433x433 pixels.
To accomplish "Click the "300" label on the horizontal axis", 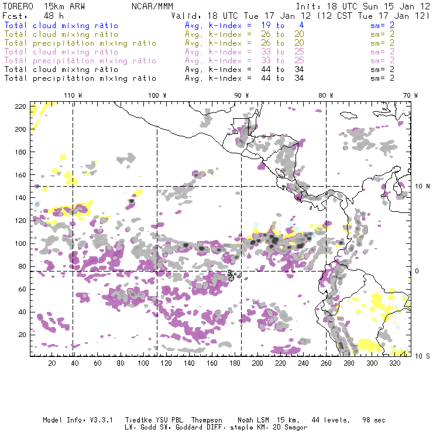I will [372, 363].
